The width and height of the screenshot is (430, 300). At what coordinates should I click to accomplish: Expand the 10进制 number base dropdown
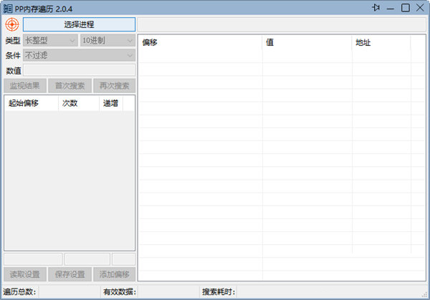[107, 41]
